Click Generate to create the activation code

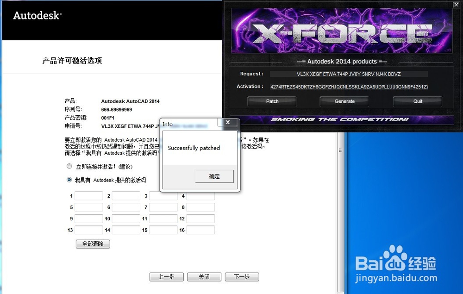click(344, 101)
